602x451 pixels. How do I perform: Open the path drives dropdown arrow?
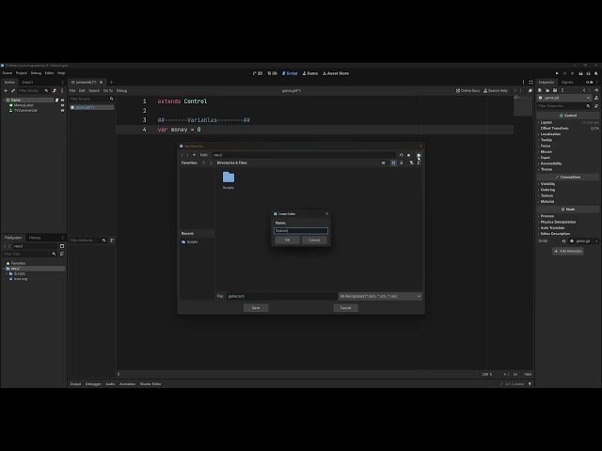tap(195, 155)
